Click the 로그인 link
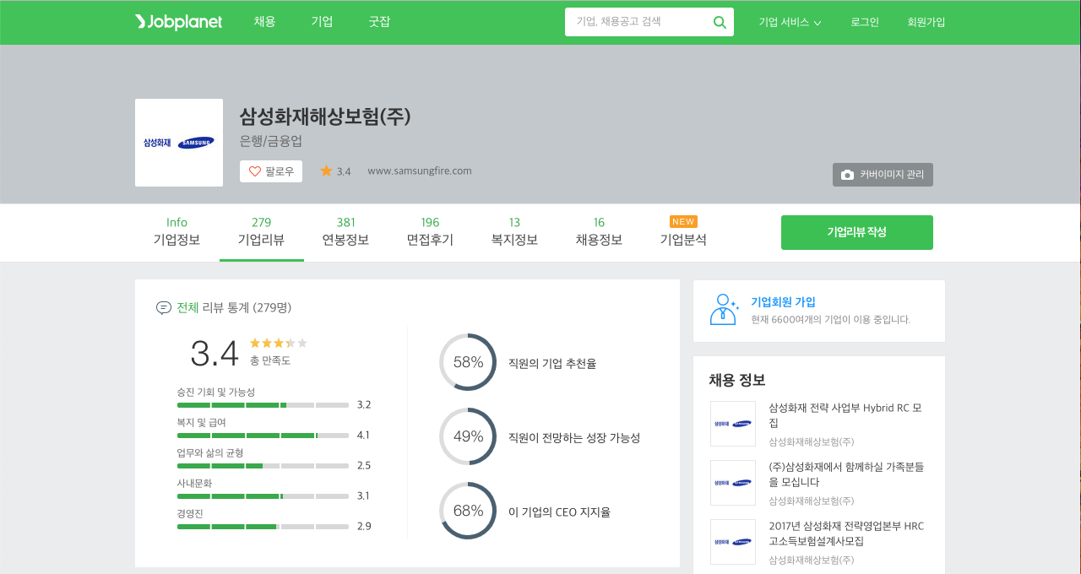This screenshot has width=1081, height=574. click(x=865, y=23)
